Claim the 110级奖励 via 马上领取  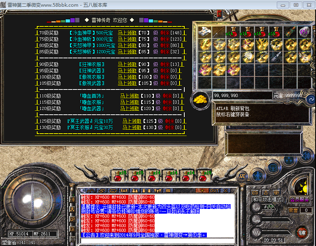click(x=130, y=96)
